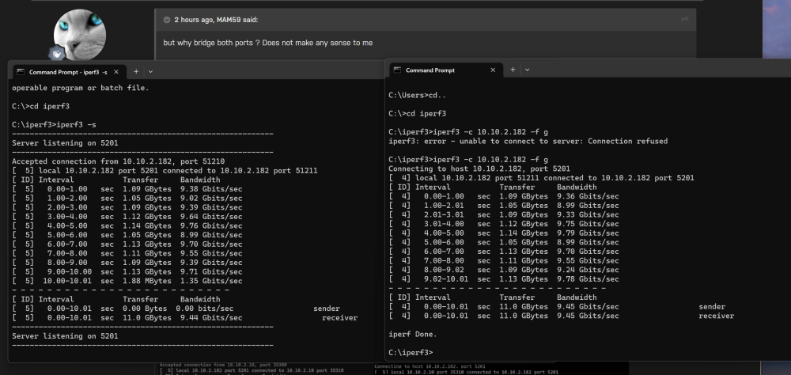Click the final 'C:\iperf3>' prompt in the right window
The image size is (791, 375).
(x=411, y=352)
